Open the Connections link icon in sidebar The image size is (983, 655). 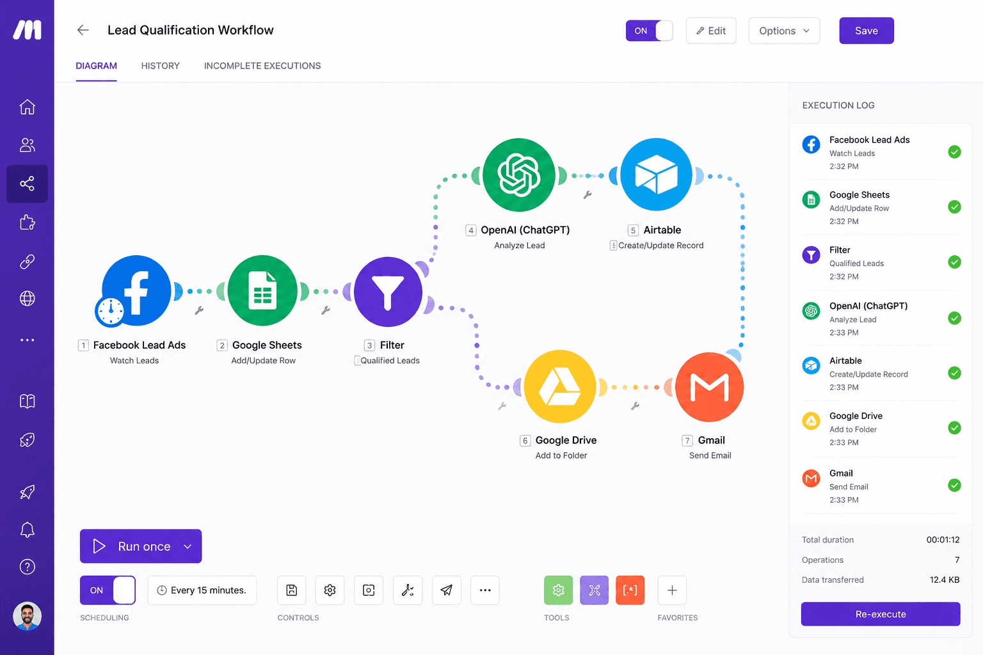point(27,261)
